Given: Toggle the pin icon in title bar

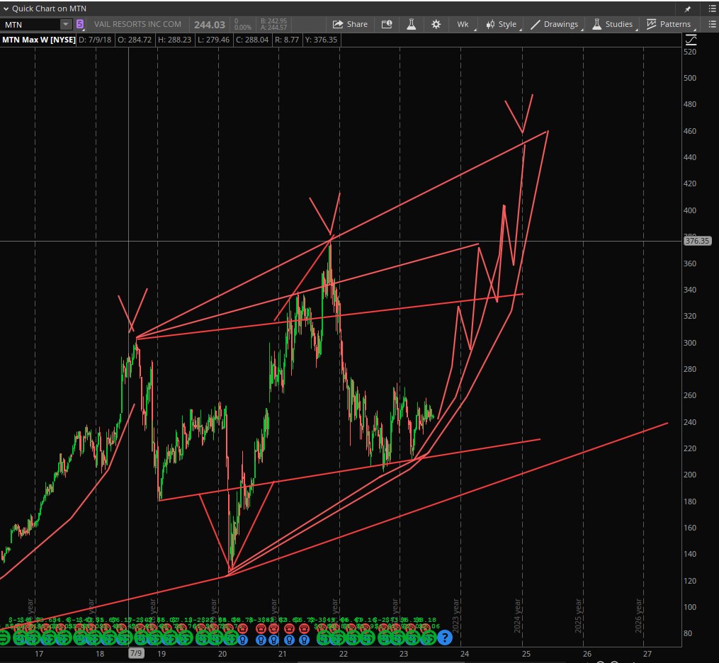Looking at the screenshot, I should pos(687,8).
